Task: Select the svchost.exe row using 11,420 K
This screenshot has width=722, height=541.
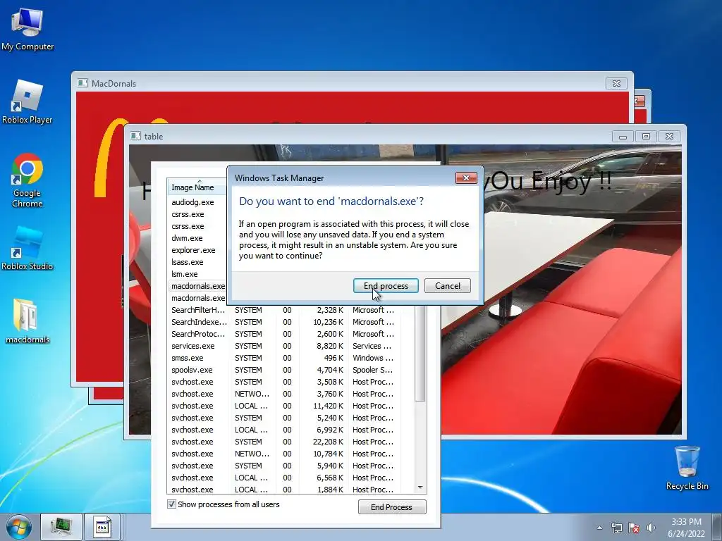Action: [x=290, y=406]
